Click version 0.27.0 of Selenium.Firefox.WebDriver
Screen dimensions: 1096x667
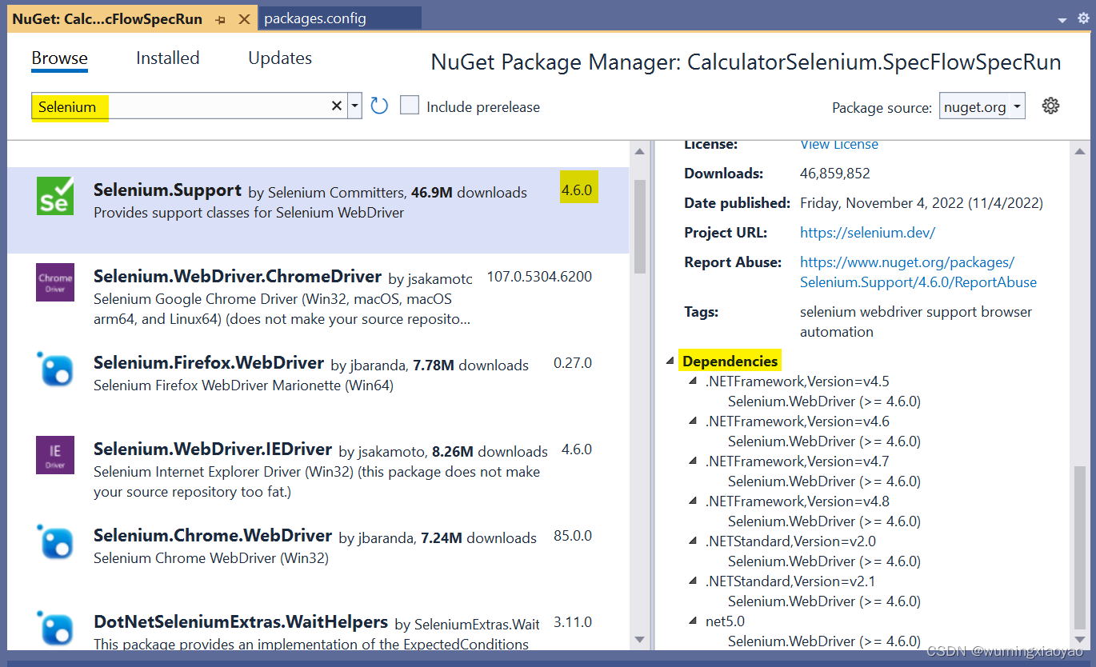(x=573, y=363)
